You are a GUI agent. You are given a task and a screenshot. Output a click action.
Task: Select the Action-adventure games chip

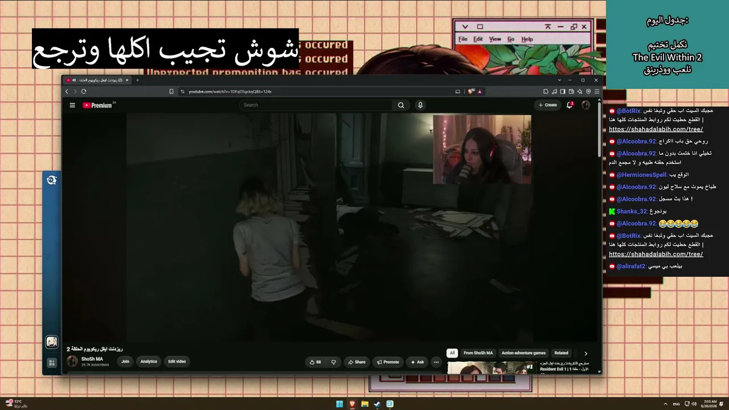tap(523, 353)
